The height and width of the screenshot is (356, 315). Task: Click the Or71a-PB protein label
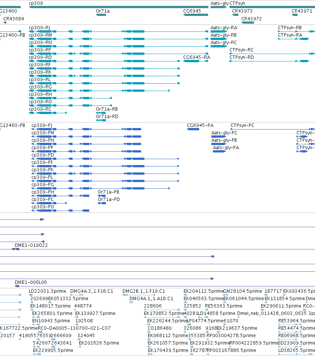(108, 192)
